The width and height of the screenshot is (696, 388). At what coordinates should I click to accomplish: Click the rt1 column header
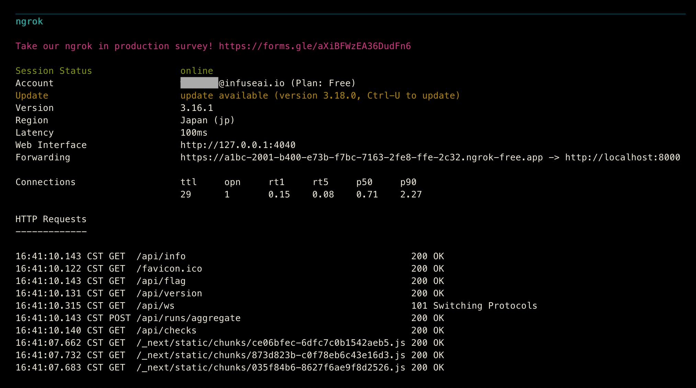277,182
